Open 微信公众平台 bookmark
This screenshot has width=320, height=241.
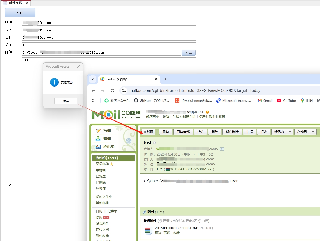[x=117, y=100]
